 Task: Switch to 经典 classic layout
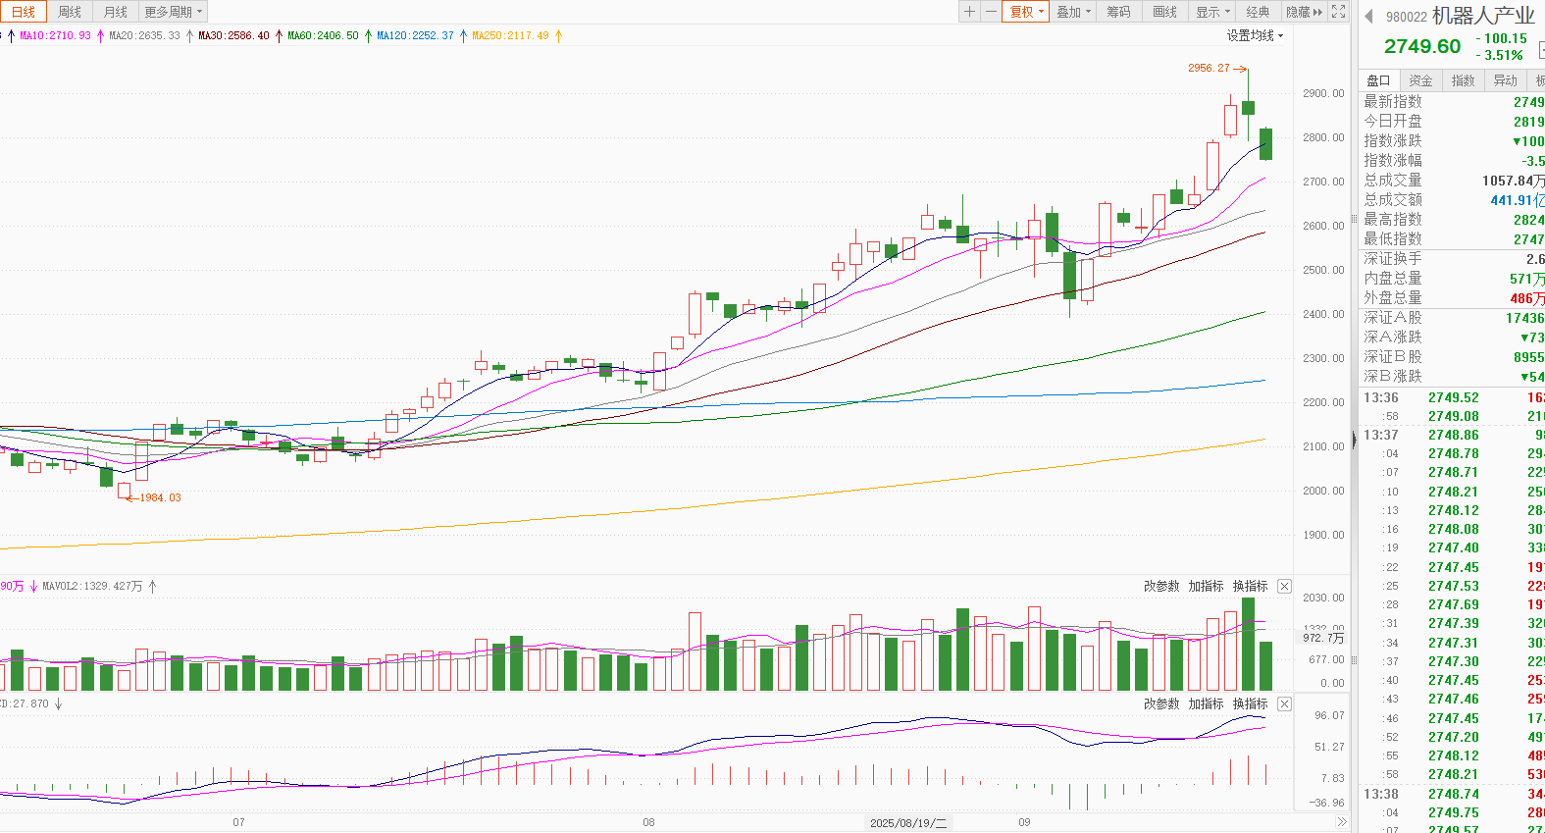(1258, 12)
